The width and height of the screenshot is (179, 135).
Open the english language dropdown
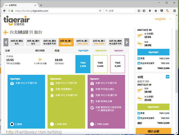tap(163, 19)
